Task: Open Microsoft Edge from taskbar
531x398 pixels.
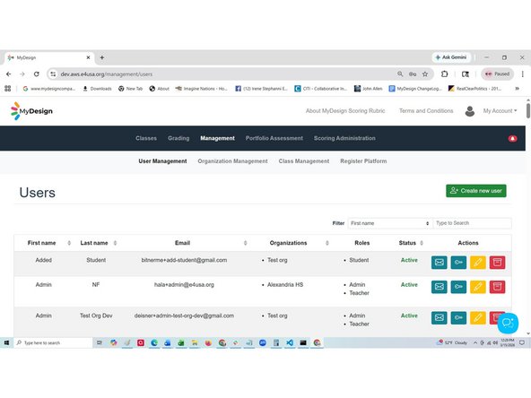Action: (x=154, y=342)
